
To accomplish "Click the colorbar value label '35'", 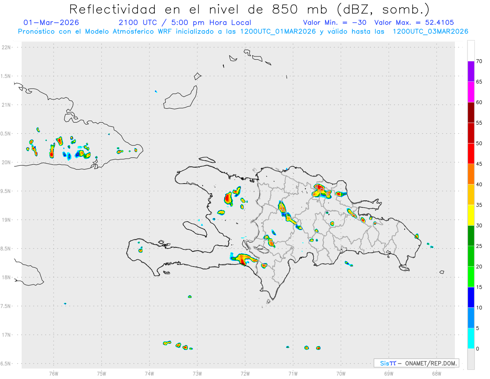I will [x=479, y=205].
